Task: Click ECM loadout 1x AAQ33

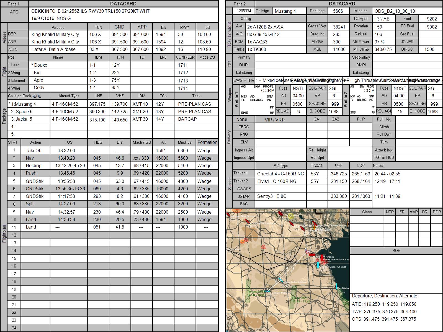Action: point(257,42)
